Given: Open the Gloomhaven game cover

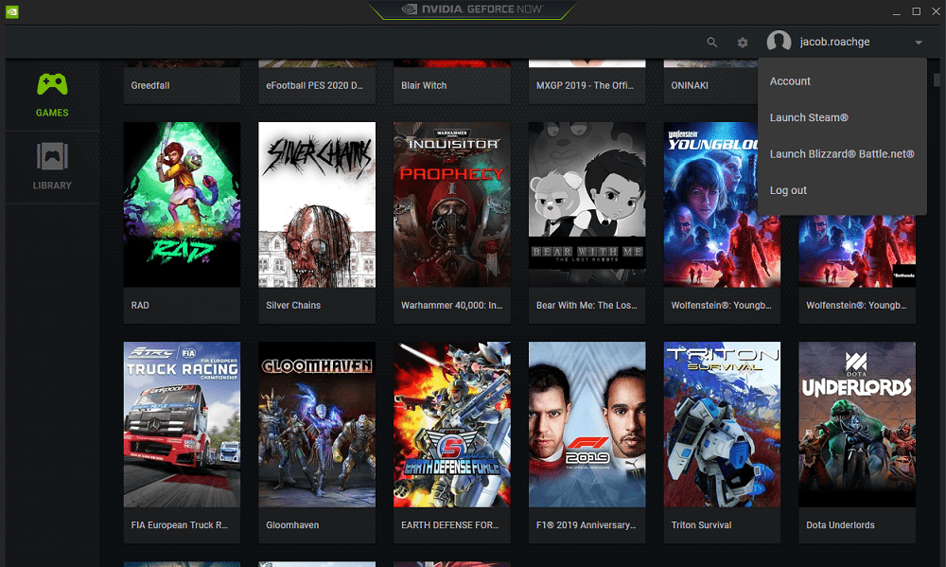Looking at the screenshot, I should [x=317, y=424].
